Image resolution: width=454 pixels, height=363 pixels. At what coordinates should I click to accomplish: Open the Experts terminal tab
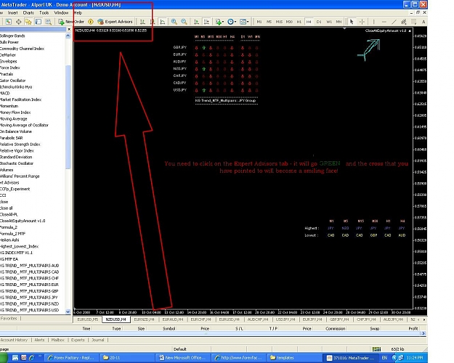78,340
